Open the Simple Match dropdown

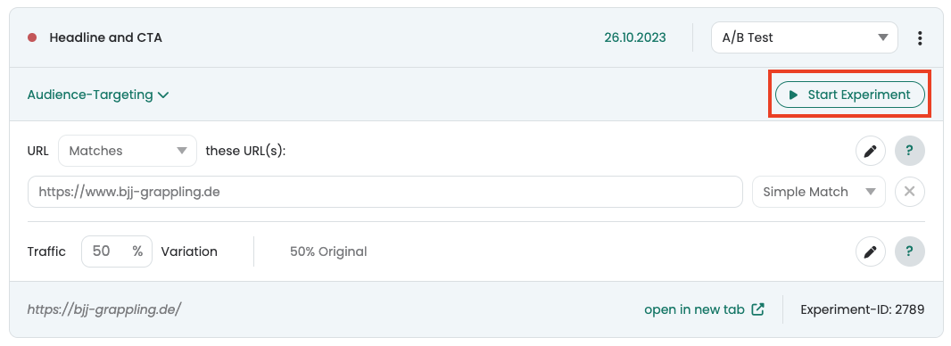tap(819, 192)
